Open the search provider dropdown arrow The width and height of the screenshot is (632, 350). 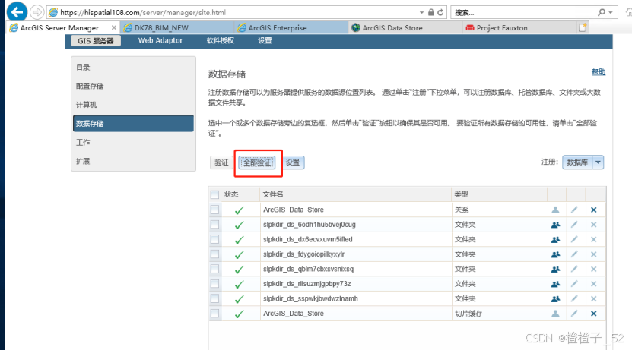[x=611, y=12]
